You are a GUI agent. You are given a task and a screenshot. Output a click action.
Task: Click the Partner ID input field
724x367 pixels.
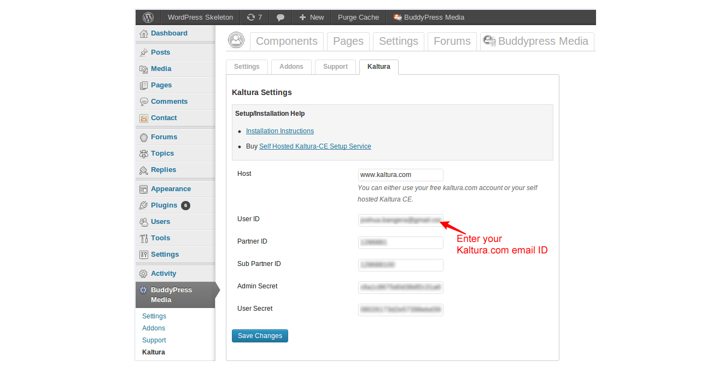401,242
